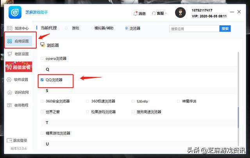250x158 pixels.
Task: Choose the 模拟器/辅助 radio option
Action: (x=92, y=28)
